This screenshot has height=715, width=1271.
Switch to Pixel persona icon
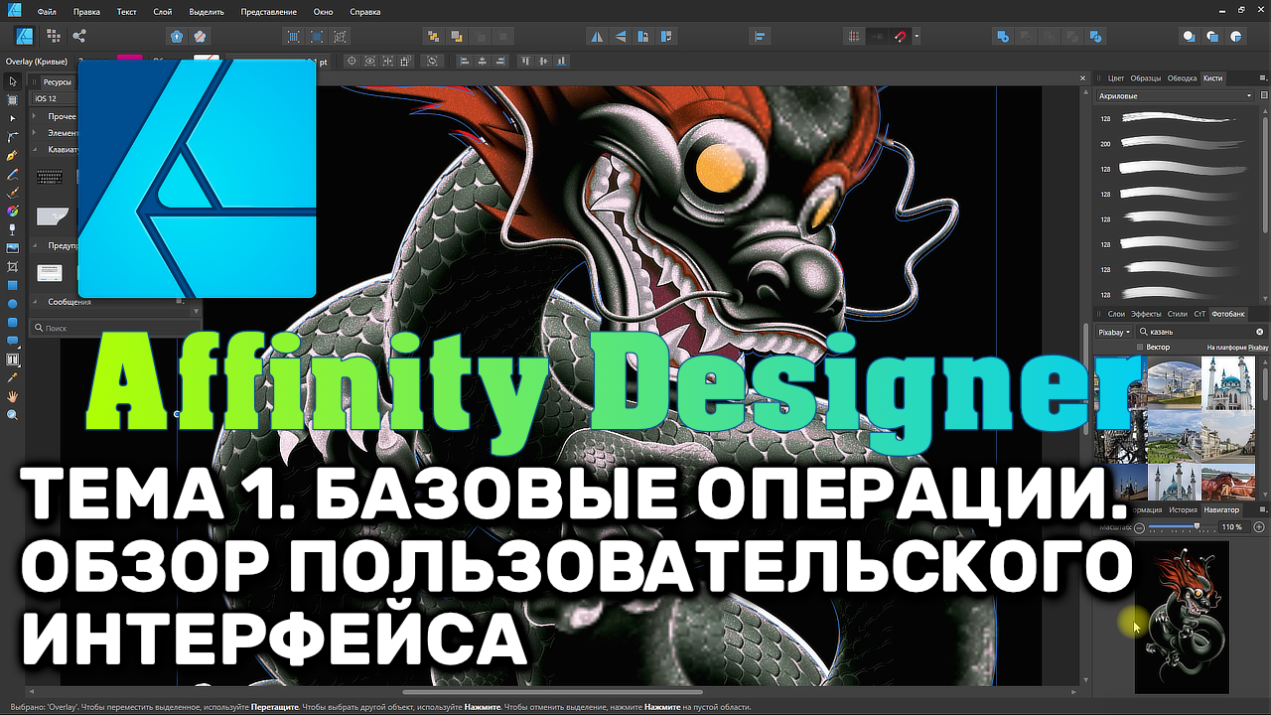click(x=53, y=36)
